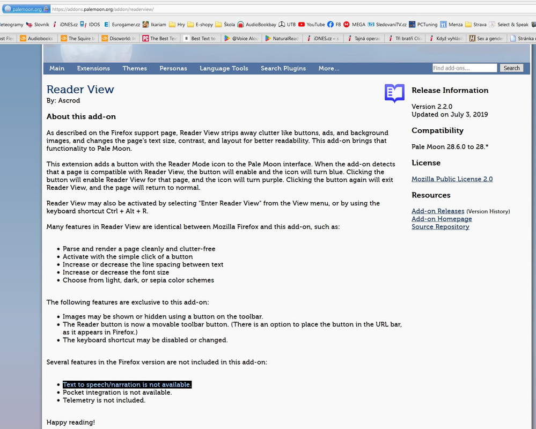
Task: Open the SledovaniTV.cz bookmark
Action: 387,25
